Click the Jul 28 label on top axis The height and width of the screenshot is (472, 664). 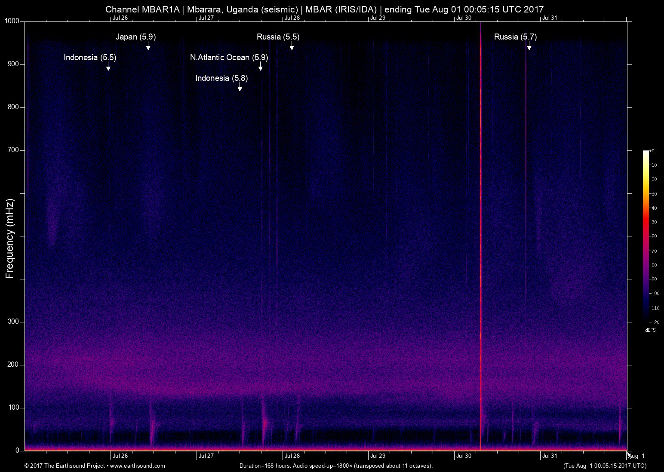[x=292, y=18]
